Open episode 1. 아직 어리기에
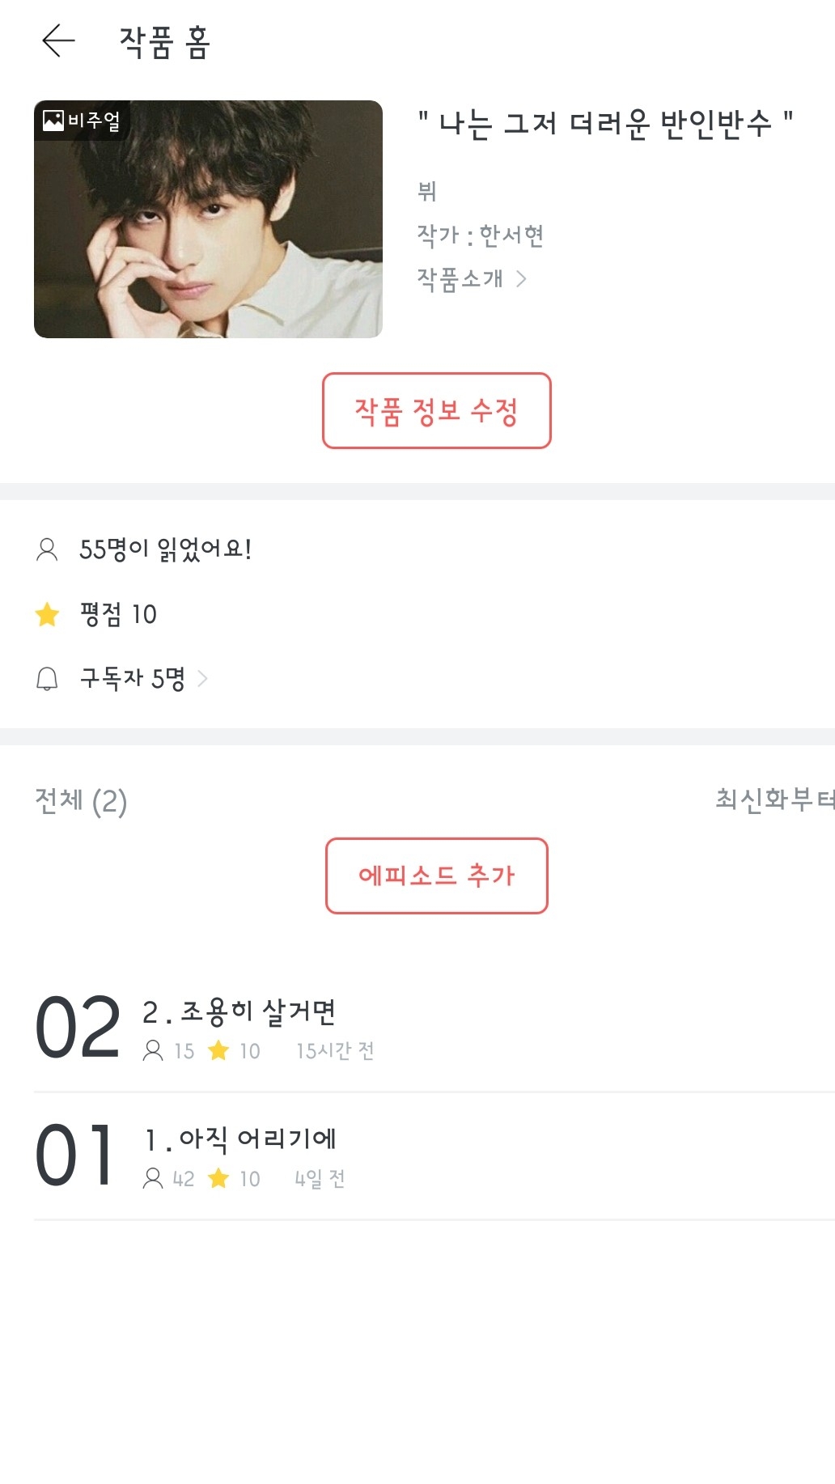This screenshot has height=1484, width=835. (x=240, y=1139)
